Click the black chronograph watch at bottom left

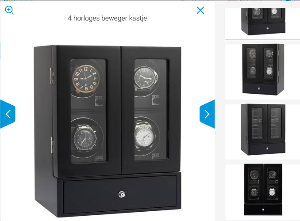click(x=85, y=137)
